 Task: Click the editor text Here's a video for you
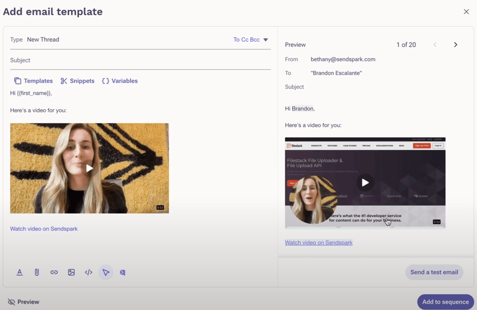[x=38, y=110]
